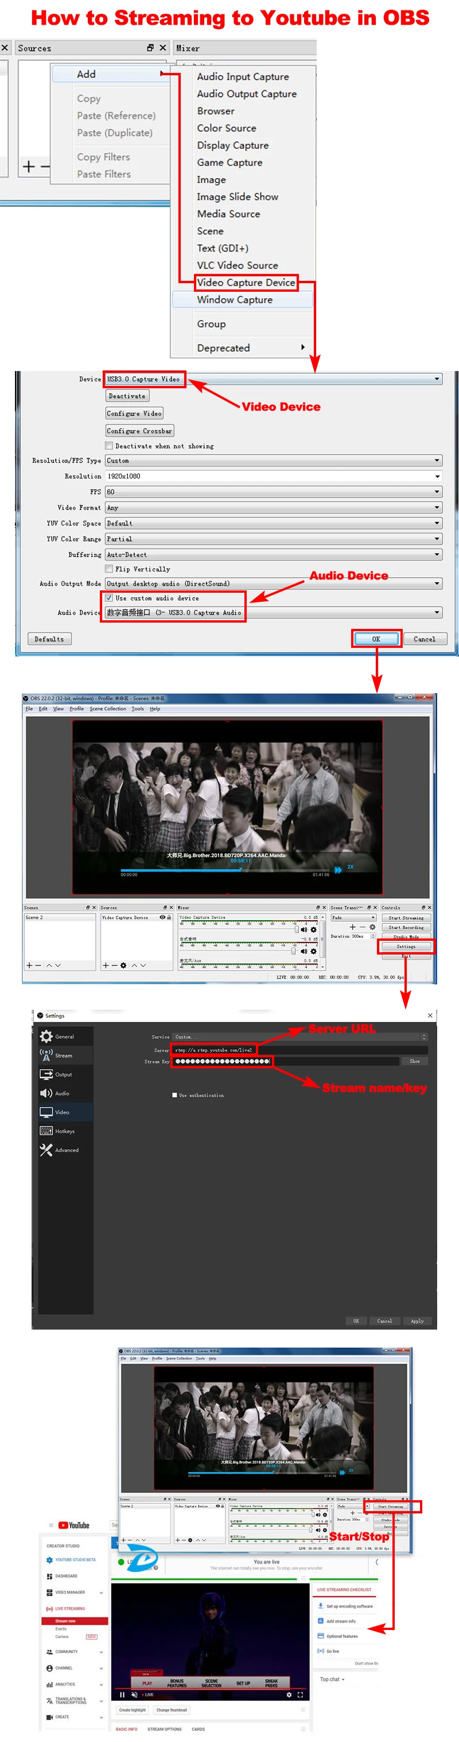Click the YouTube logo
Image resolution: width=459 pixels, height=1742 pixels.
(73, 1525)
